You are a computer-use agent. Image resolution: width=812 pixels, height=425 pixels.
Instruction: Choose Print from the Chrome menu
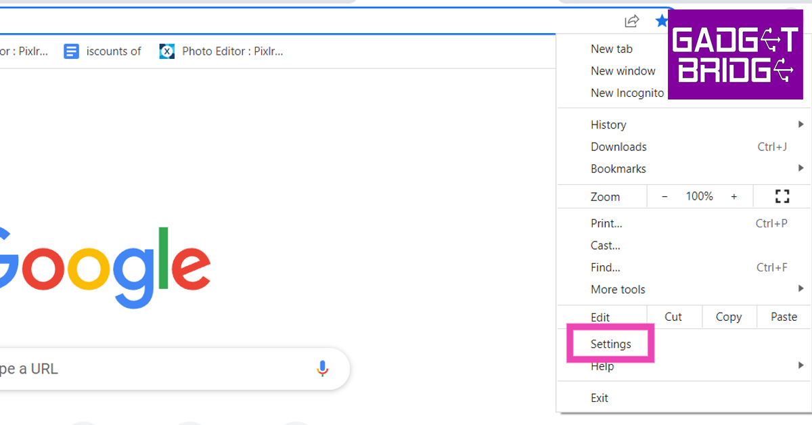click(x=606, y=223)
